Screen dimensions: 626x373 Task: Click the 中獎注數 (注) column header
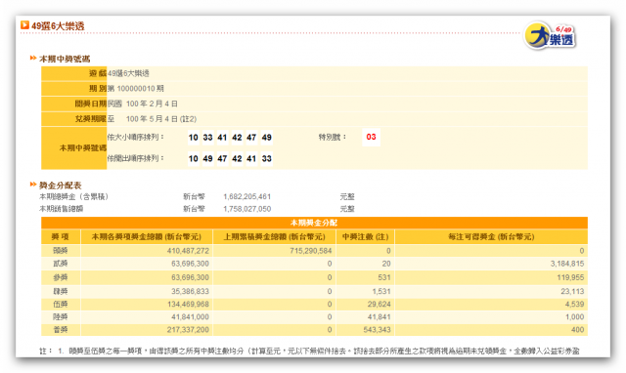click(365, 237)
